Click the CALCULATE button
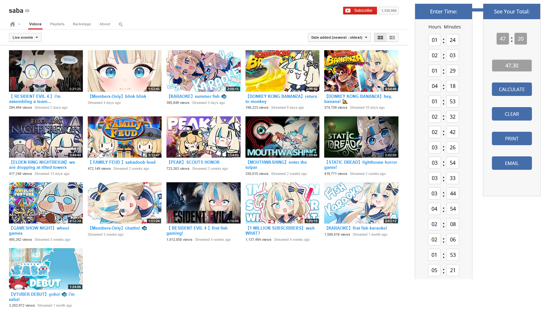The height and width of the screenshot is (314, 546). [512, 89]
